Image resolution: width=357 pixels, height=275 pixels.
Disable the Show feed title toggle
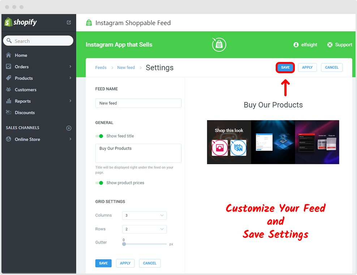pyautogui.click(x=99, y=136)
